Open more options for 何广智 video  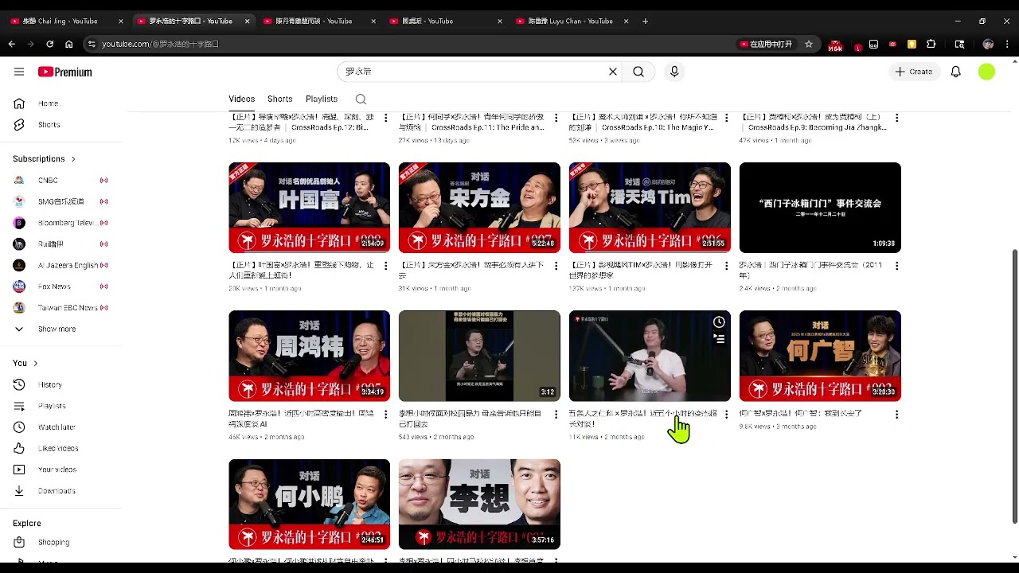point(896,414)
